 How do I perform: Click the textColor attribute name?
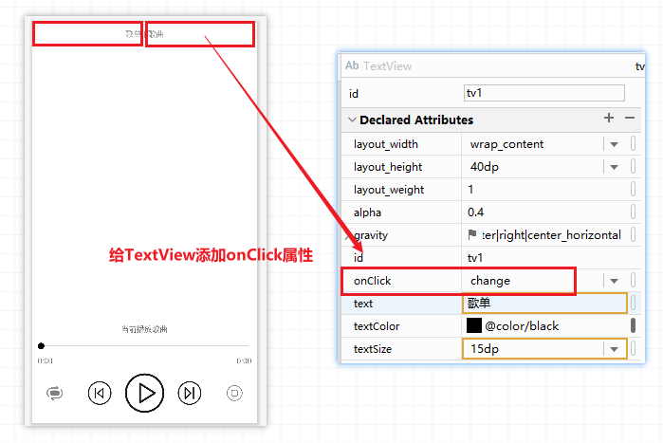click(x=377, y=326)
